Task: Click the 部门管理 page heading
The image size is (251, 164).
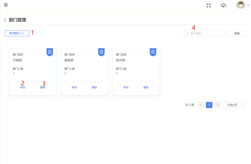Action: (x=18, y=20)
